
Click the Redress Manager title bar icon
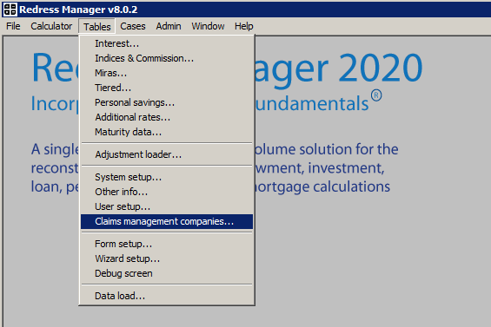tap(10, 10)
